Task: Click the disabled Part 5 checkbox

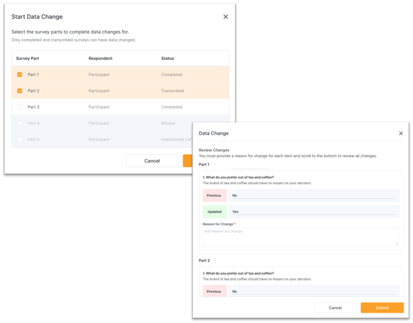Action: (19, 140)
